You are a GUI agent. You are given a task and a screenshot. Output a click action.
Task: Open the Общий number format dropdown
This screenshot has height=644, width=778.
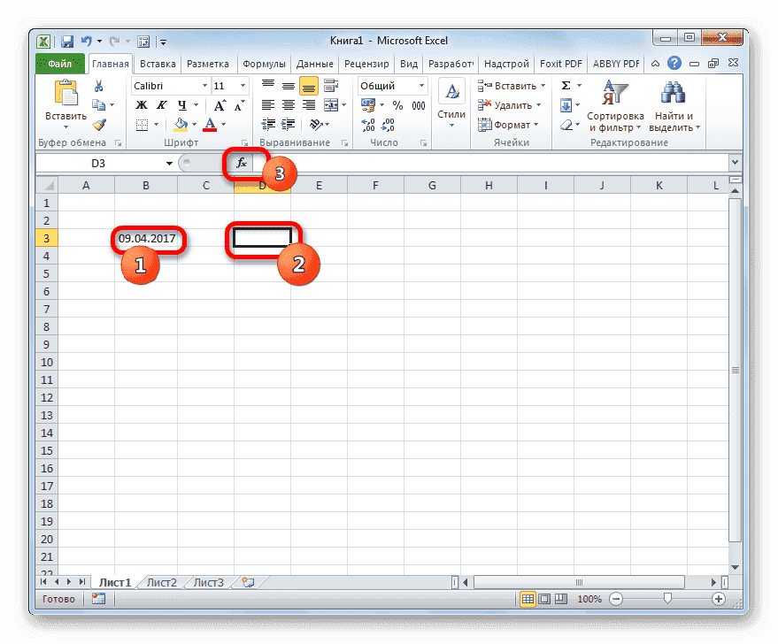(420, 85)
